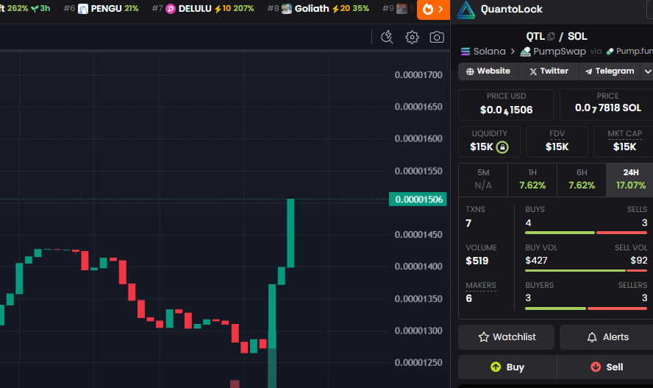Add QTL to Watchlist
Screen dimensions: 653x388
(x=506, y=337)
